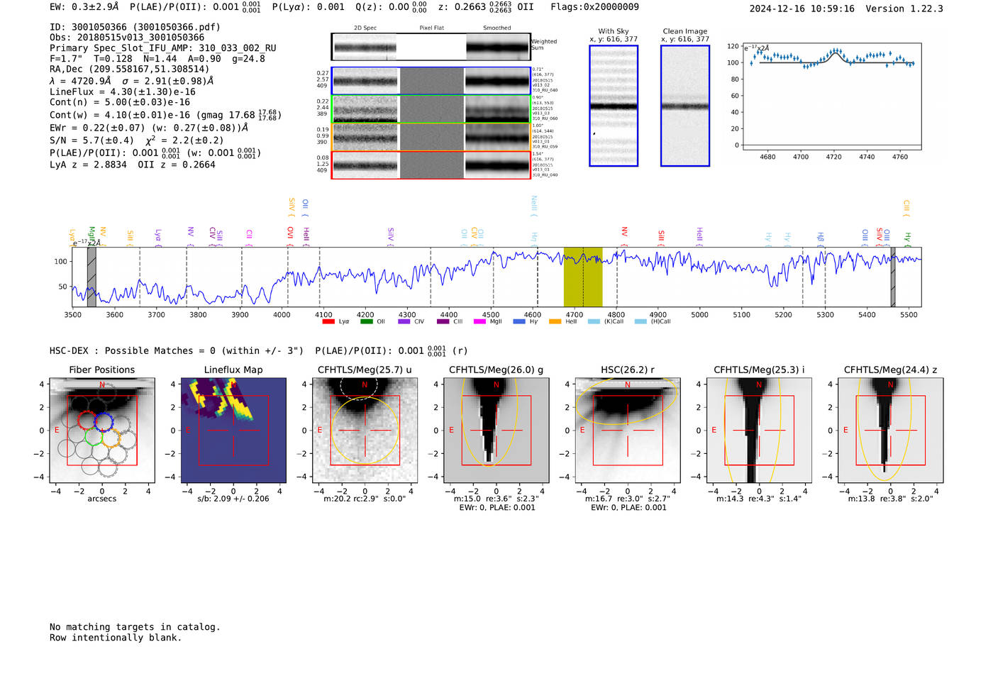Click the S/N = 5.7(±0.4) line
Image resolution: width=993 pixels, height=676 pixels.
pos(137,140)
